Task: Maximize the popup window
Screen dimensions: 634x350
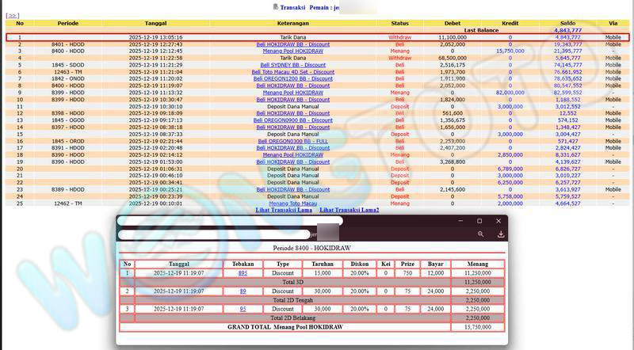Action: [x=479, y=221]
